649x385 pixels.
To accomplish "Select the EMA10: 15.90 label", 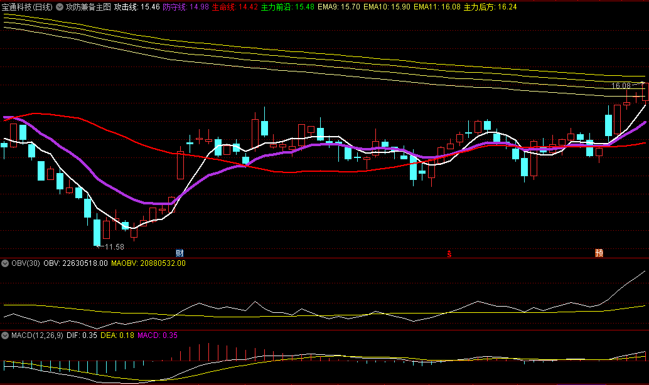I will coord(387,7).
